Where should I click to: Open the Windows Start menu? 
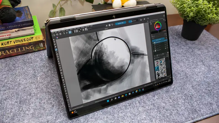pos(108,101)
